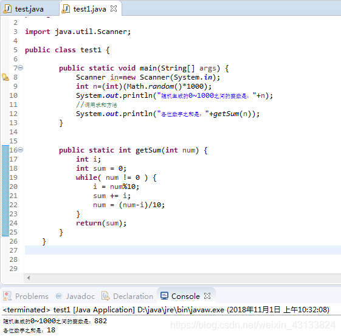Click the Java file icon on test.java tab
The height and width of the screenshot is (336, 341).
(x=7, y=9)
